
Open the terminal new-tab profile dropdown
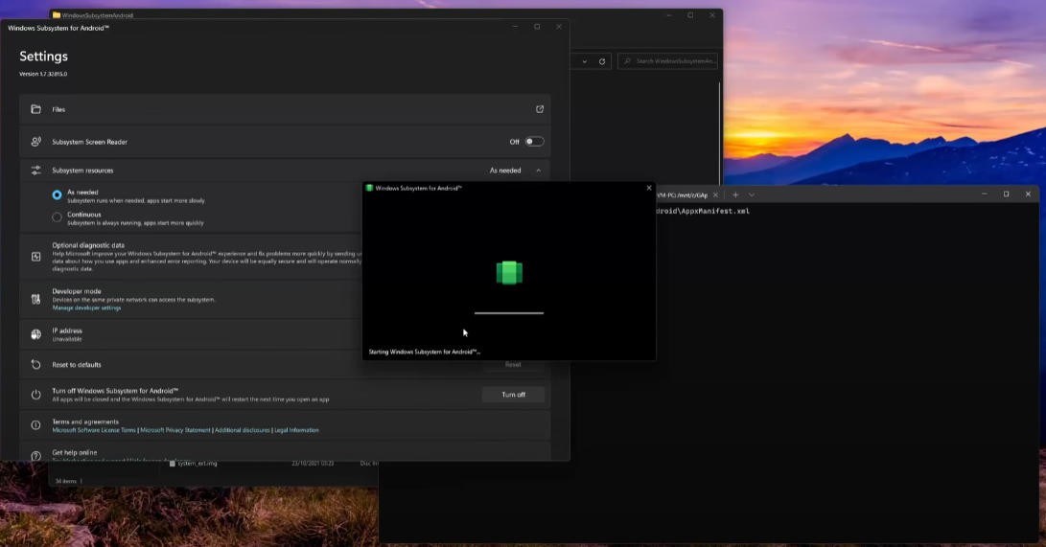point(751,195)
